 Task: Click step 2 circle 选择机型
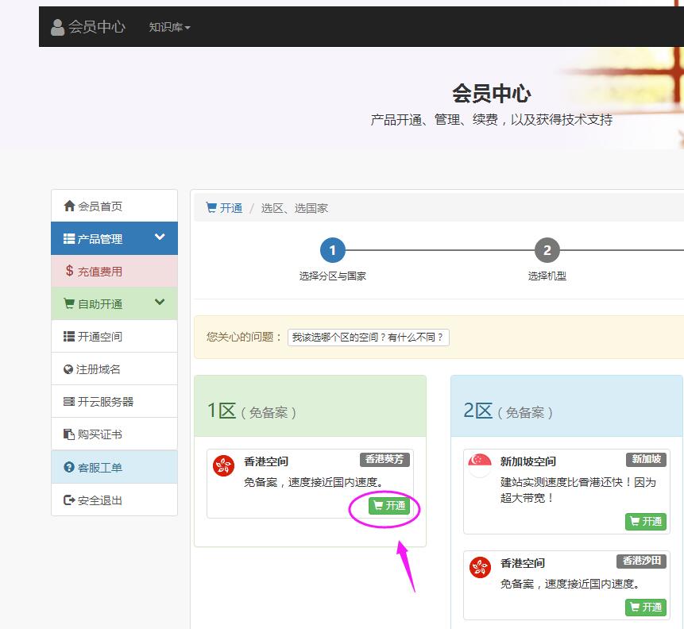pyautogui.click(x=547, y=250)
